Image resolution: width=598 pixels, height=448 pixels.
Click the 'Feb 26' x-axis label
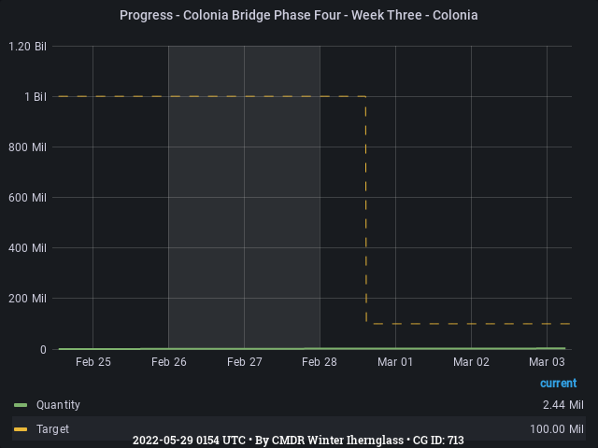(169, 362)
